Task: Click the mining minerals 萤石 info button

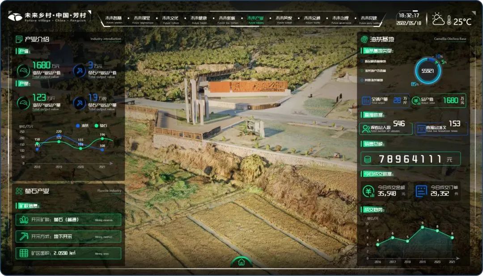Action: [x=68, y=220]
